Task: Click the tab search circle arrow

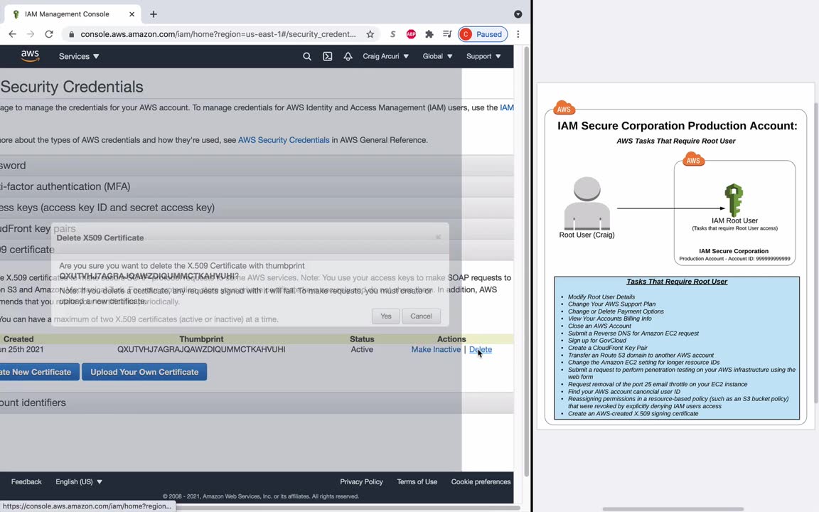Action: 518,14
